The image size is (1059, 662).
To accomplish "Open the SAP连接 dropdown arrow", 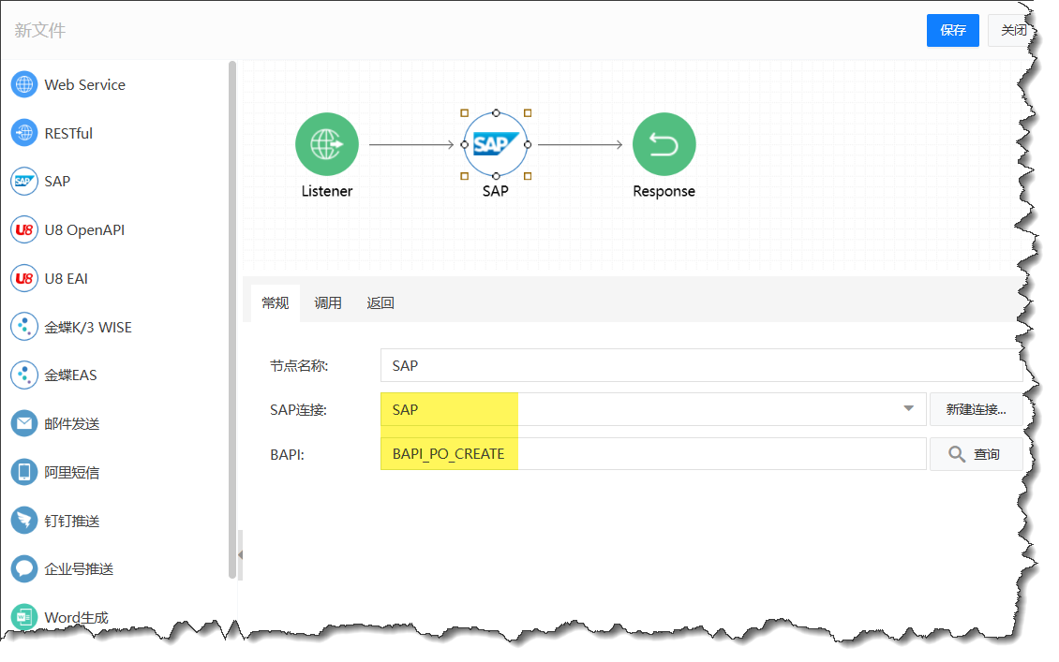I will tap(908, 409).
